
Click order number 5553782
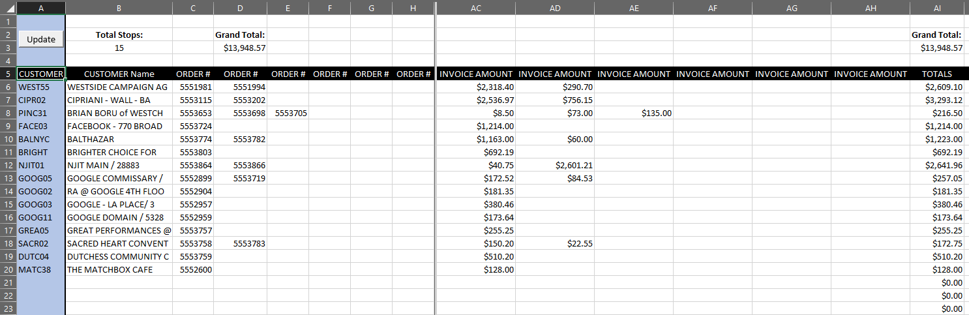click(x=249, y=139)
